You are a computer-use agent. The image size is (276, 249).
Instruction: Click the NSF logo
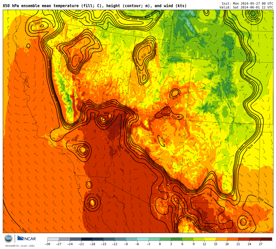point(8,239)
